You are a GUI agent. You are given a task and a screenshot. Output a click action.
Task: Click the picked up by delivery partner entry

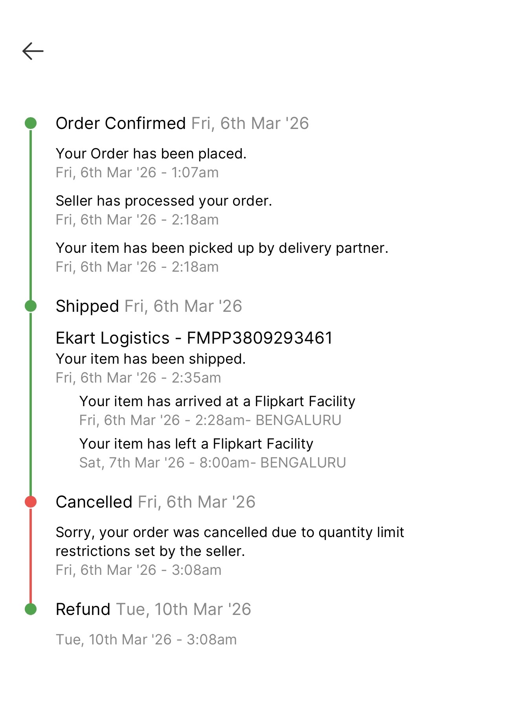pyautogui.click(x=222, y=248)
